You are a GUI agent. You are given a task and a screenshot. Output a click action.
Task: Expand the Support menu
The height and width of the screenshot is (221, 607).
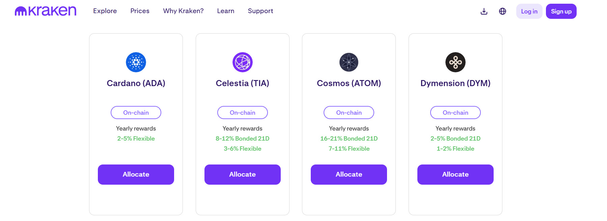(x=260, y=11)
